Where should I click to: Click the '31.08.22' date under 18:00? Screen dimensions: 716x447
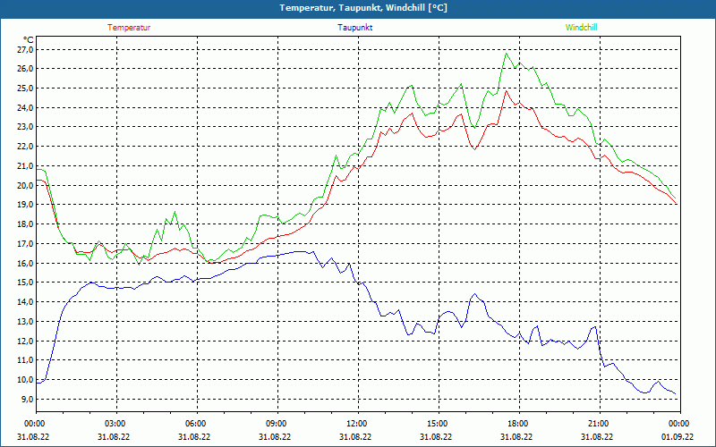point(516,436)
